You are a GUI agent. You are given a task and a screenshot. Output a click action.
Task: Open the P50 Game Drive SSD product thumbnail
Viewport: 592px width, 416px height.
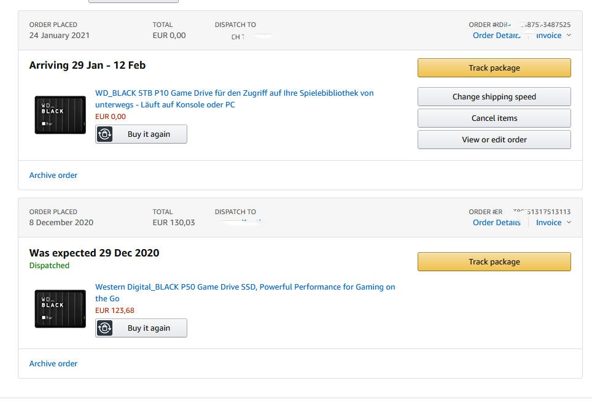pyautogui.click(x=60, y=309)
